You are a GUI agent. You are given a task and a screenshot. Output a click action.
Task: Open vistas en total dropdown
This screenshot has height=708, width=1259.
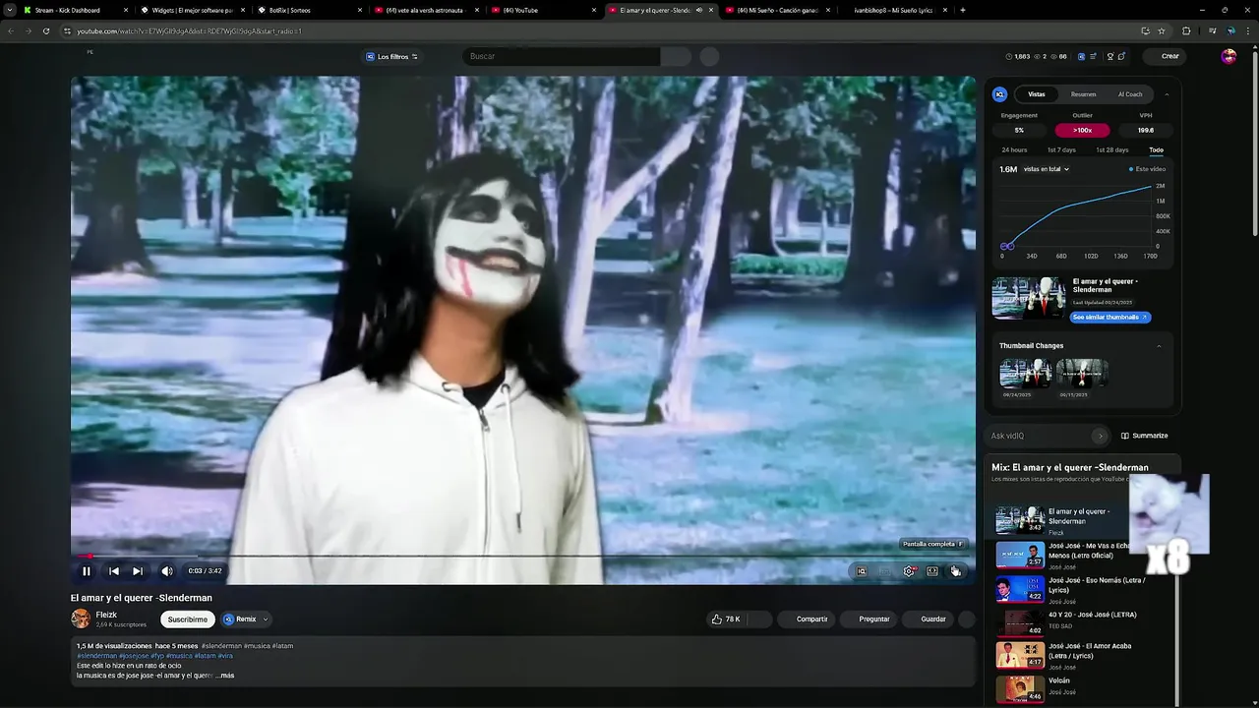pos(1046,169)
